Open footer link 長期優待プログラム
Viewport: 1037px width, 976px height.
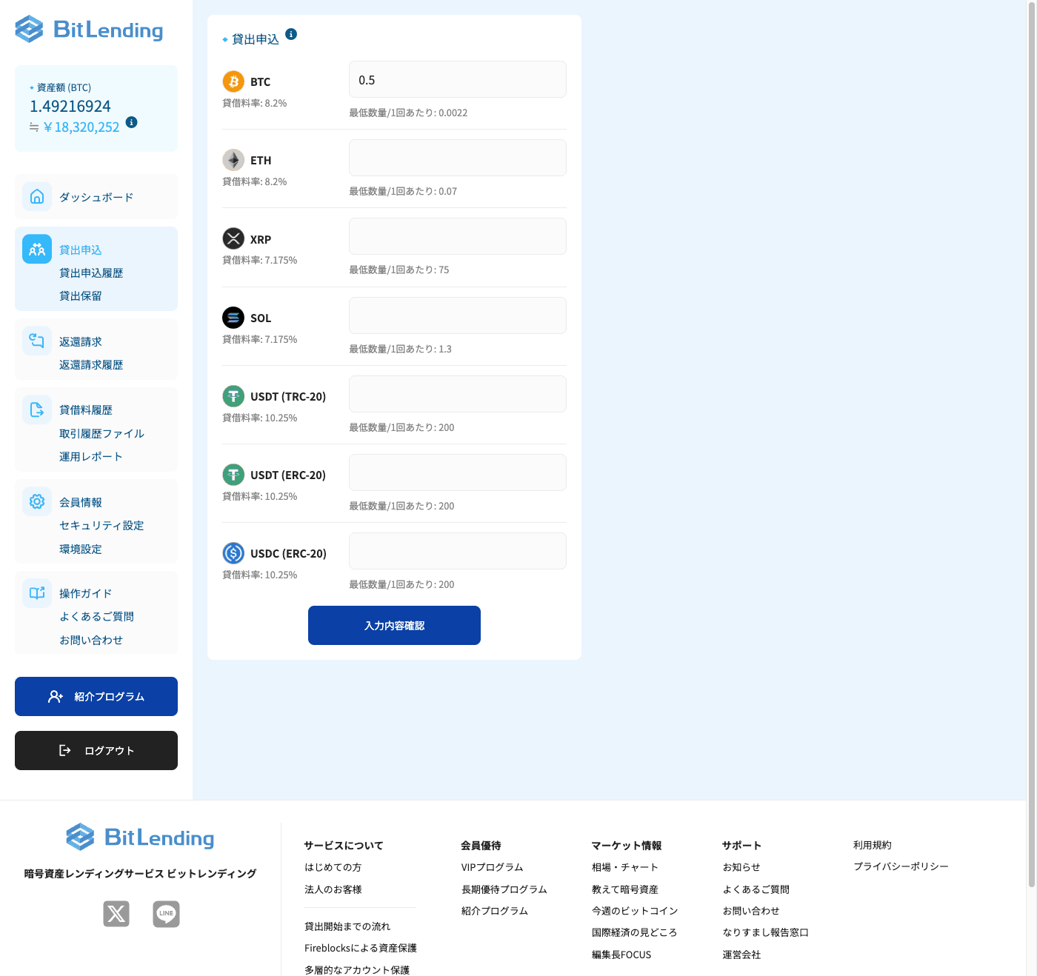coord(504,889)
